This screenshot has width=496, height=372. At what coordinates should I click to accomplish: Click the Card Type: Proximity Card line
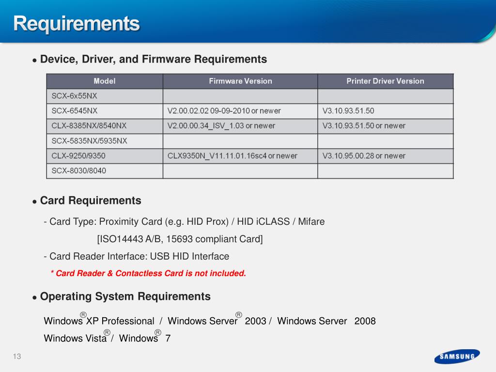pos(184,221)
